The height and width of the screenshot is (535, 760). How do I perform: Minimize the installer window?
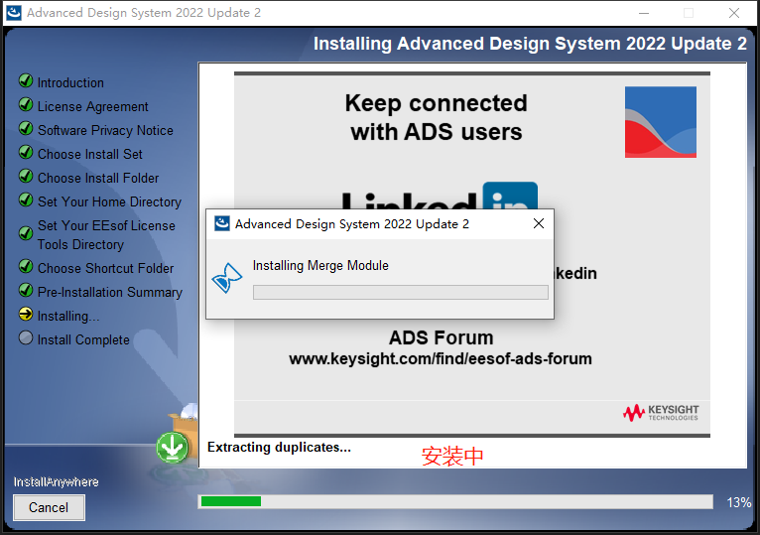tap(644, 13)
